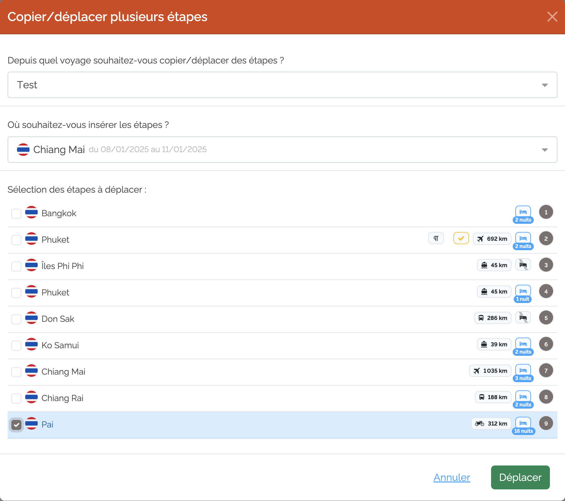The width and height of the screenshot is (565, 501).
Task: Click the paragraph note icon on Phuket row
Action: click(436, 238)
